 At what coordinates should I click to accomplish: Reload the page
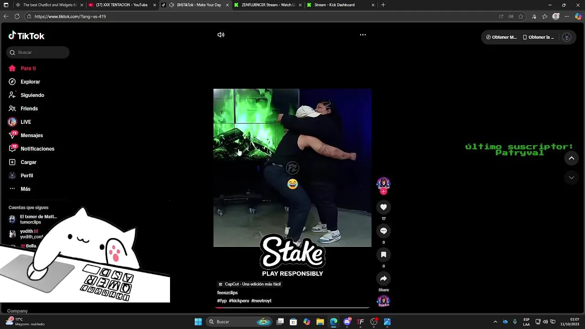tap(17, 16)
